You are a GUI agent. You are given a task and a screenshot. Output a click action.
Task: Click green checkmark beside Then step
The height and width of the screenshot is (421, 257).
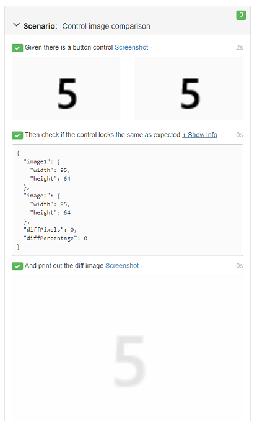pyautogui.click(x=17, y=135)
